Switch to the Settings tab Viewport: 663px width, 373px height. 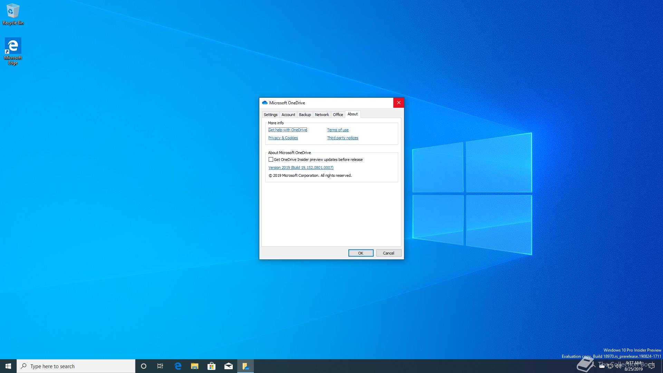click(270, 115)
